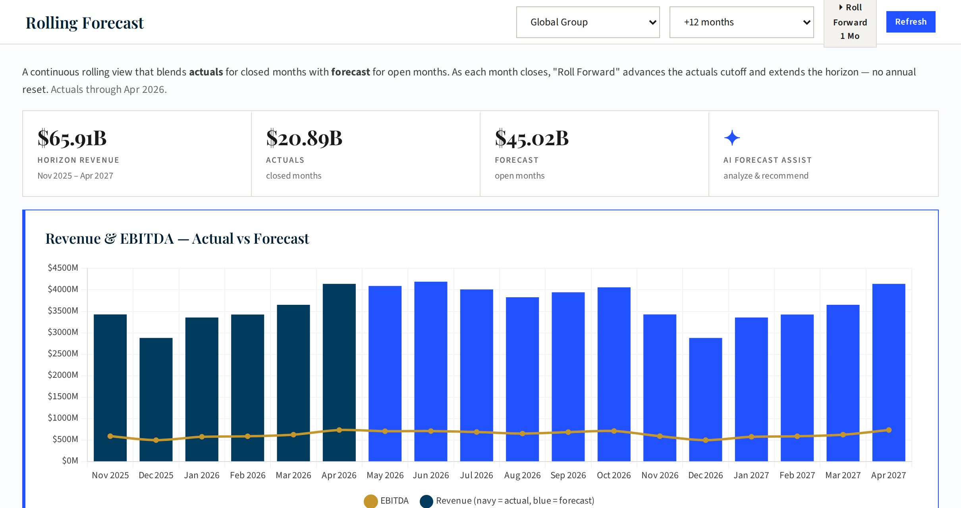961x508 pixels.
Task: Click the Jan 2027 axis label
Action: click(x=751, y=475)
